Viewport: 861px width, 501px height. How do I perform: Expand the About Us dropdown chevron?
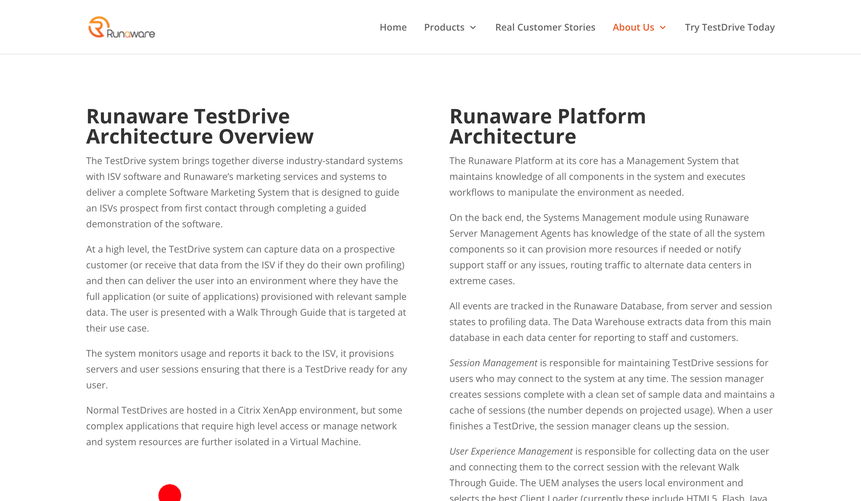tap(663, 28)
